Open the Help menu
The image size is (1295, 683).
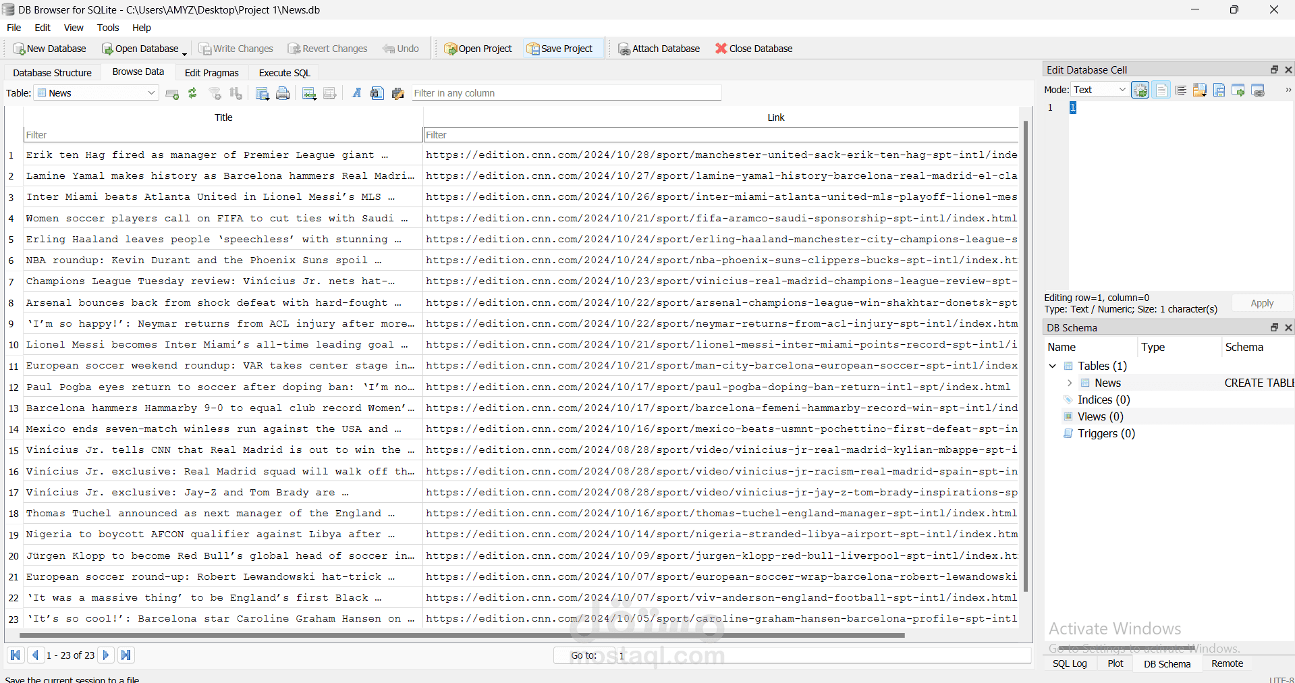142,28
